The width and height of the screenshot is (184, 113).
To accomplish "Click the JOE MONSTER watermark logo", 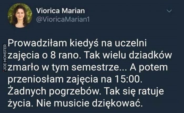I will coord(5,58).
